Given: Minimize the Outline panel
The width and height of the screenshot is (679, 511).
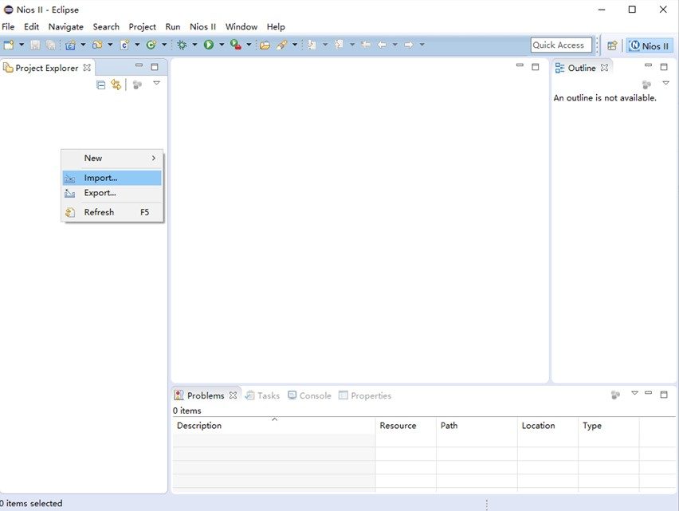Looking at the screenshot, I should (649, 67).
